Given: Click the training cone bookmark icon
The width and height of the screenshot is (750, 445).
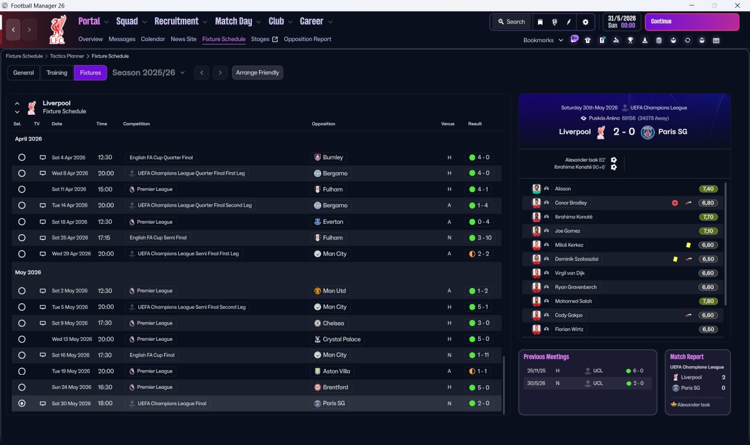Looking at the screenshot, I should pyautogui.click(x=645, y=40).
